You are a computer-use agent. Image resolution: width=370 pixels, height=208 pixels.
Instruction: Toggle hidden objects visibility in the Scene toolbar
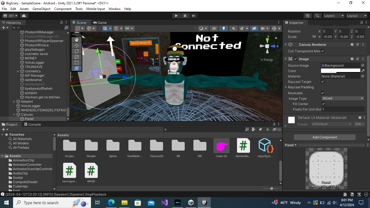254,28
